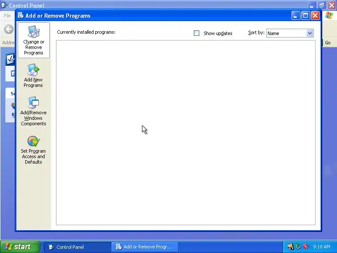Close the Add or Remove Programs window

coord(315,16)
